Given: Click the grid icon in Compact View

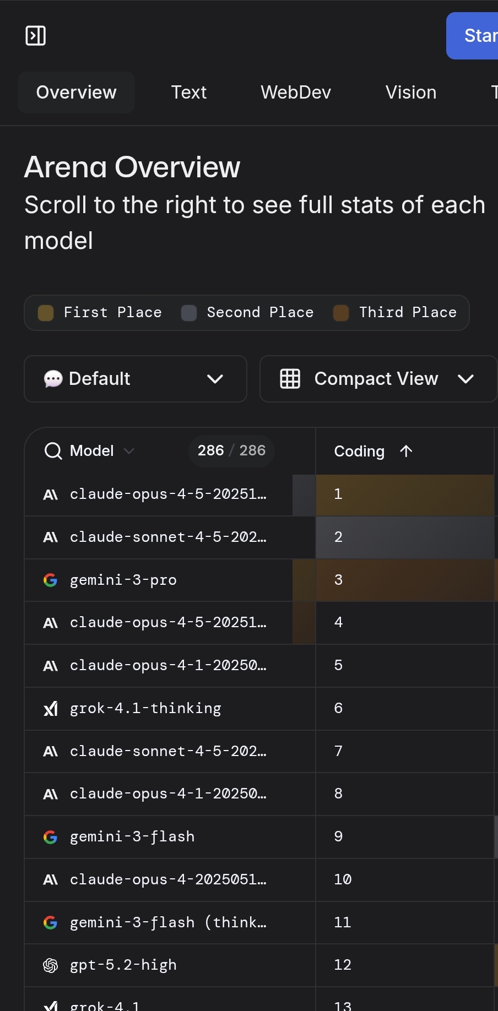Looking at the screenshot, I should click(290, 379).
